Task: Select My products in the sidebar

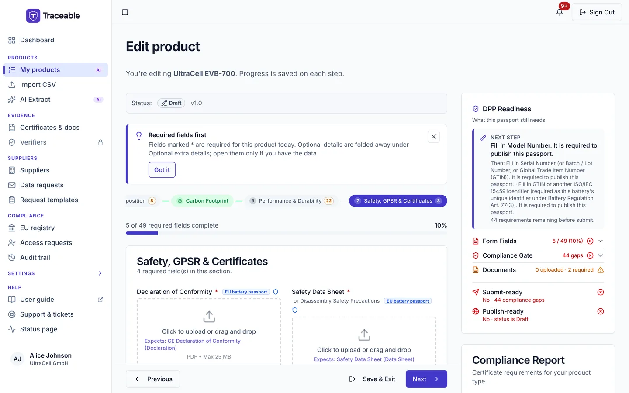Action: coord(55,70)
